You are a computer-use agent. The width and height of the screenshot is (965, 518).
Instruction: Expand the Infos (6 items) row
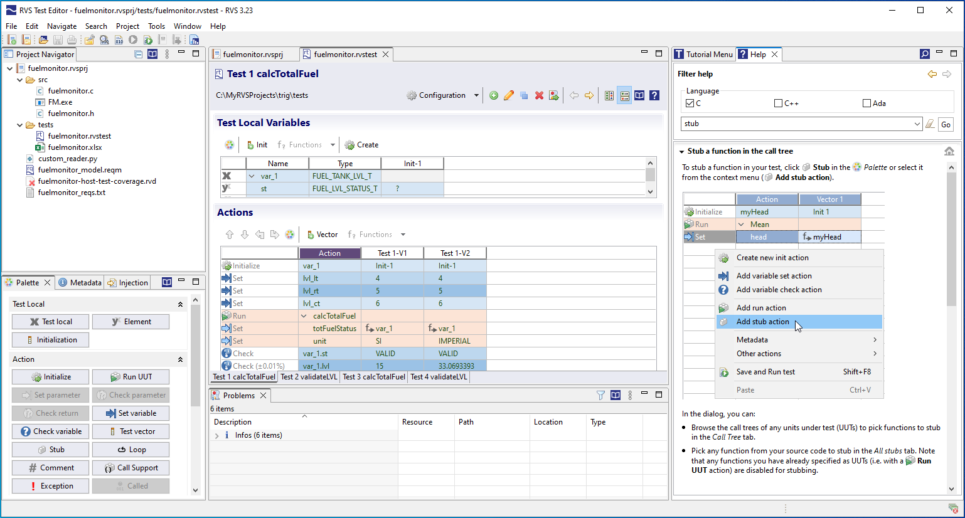tap(217, 435)
